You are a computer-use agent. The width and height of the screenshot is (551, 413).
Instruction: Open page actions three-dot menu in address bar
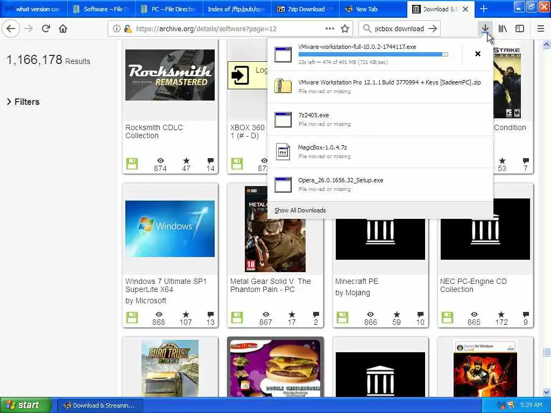pos(330,29)
